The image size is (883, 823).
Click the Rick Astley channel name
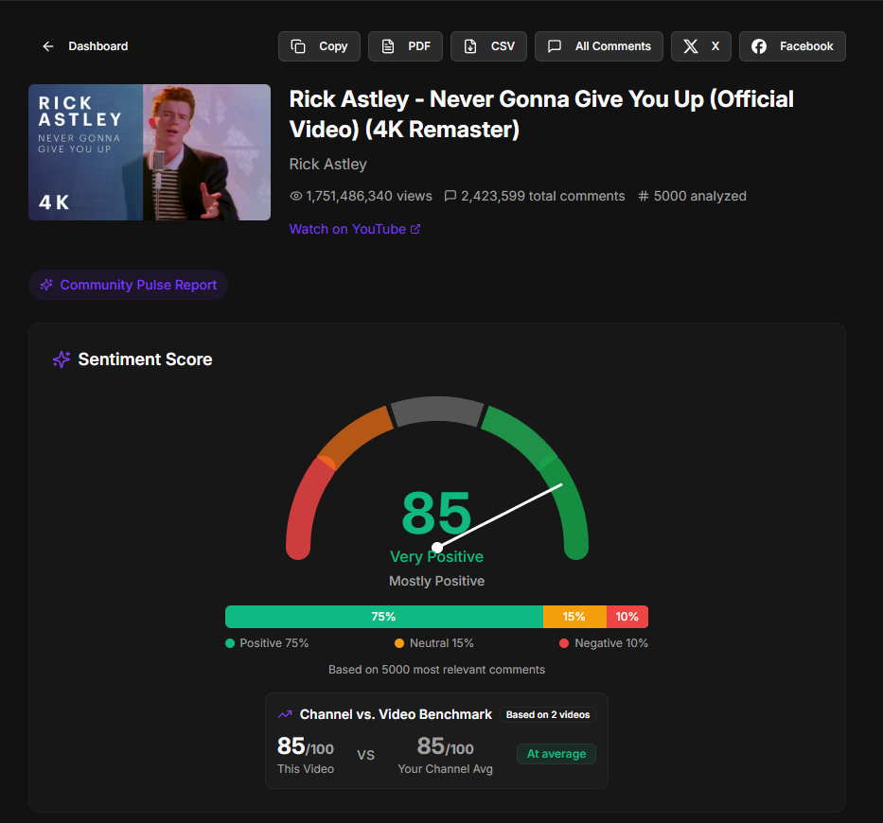click(327, 165)
